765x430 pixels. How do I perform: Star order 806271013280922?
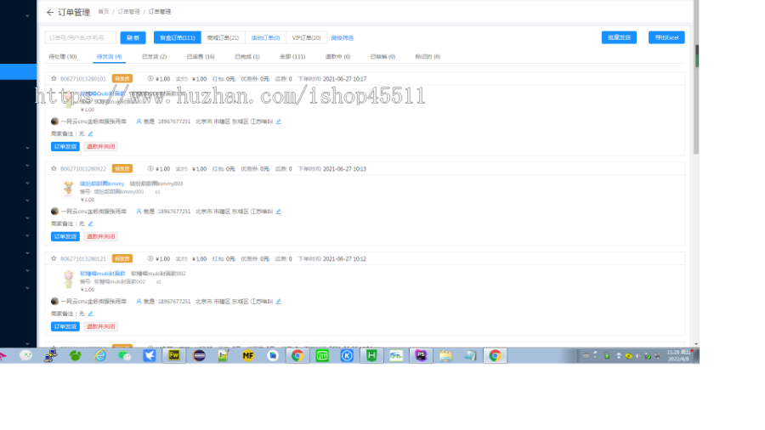[x=54, y=168]
